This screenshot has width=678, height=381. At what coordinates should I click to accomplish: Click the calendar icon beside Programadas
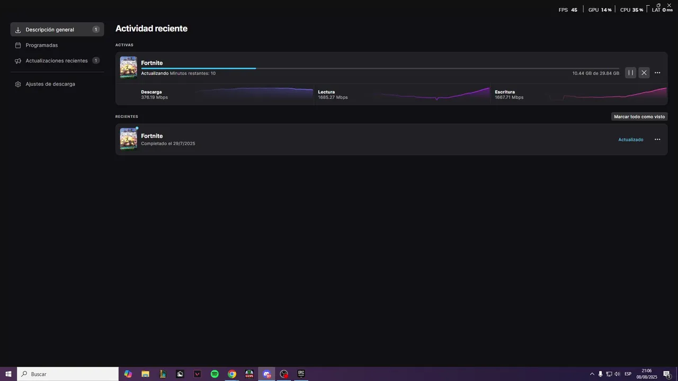tap(18, 45)
